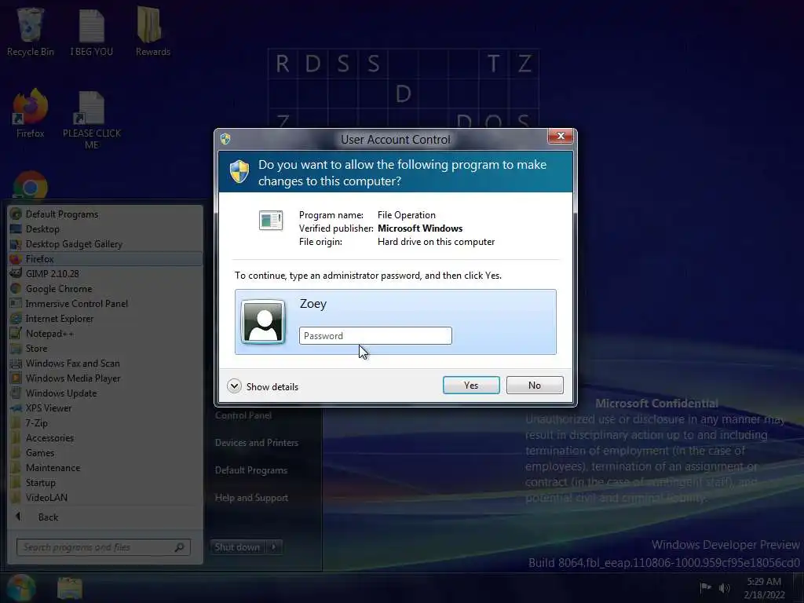Open Google Chrome from Start menu list
Image resolution: width=804 pixels, height=603 pixels.
pyautogui.click(x=105, y=289)
